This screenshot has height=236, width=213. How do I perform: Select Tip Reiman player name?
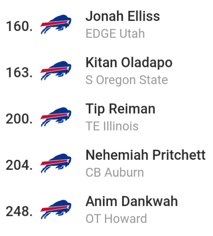(120, 109)
